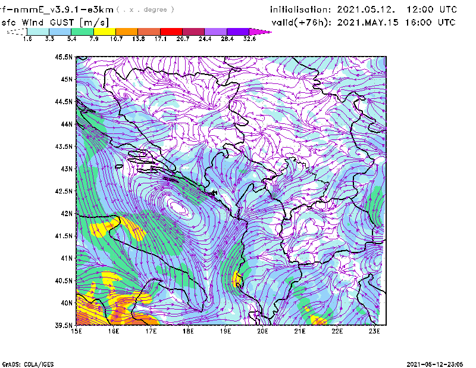Screen dimensions: 476x368
Task: Click the 45.5N latitude label
Action: tap(64, 57)
